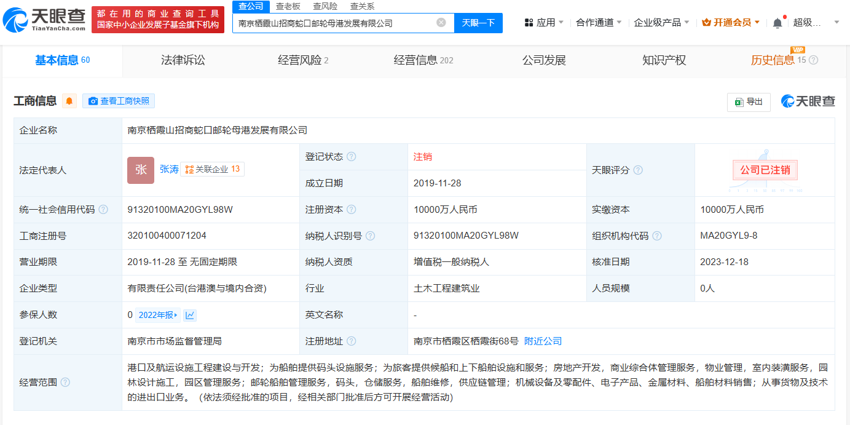850x425 pixels.
Task: Switch to the 查公司 search tab
Action: click(x=251, y=6)
